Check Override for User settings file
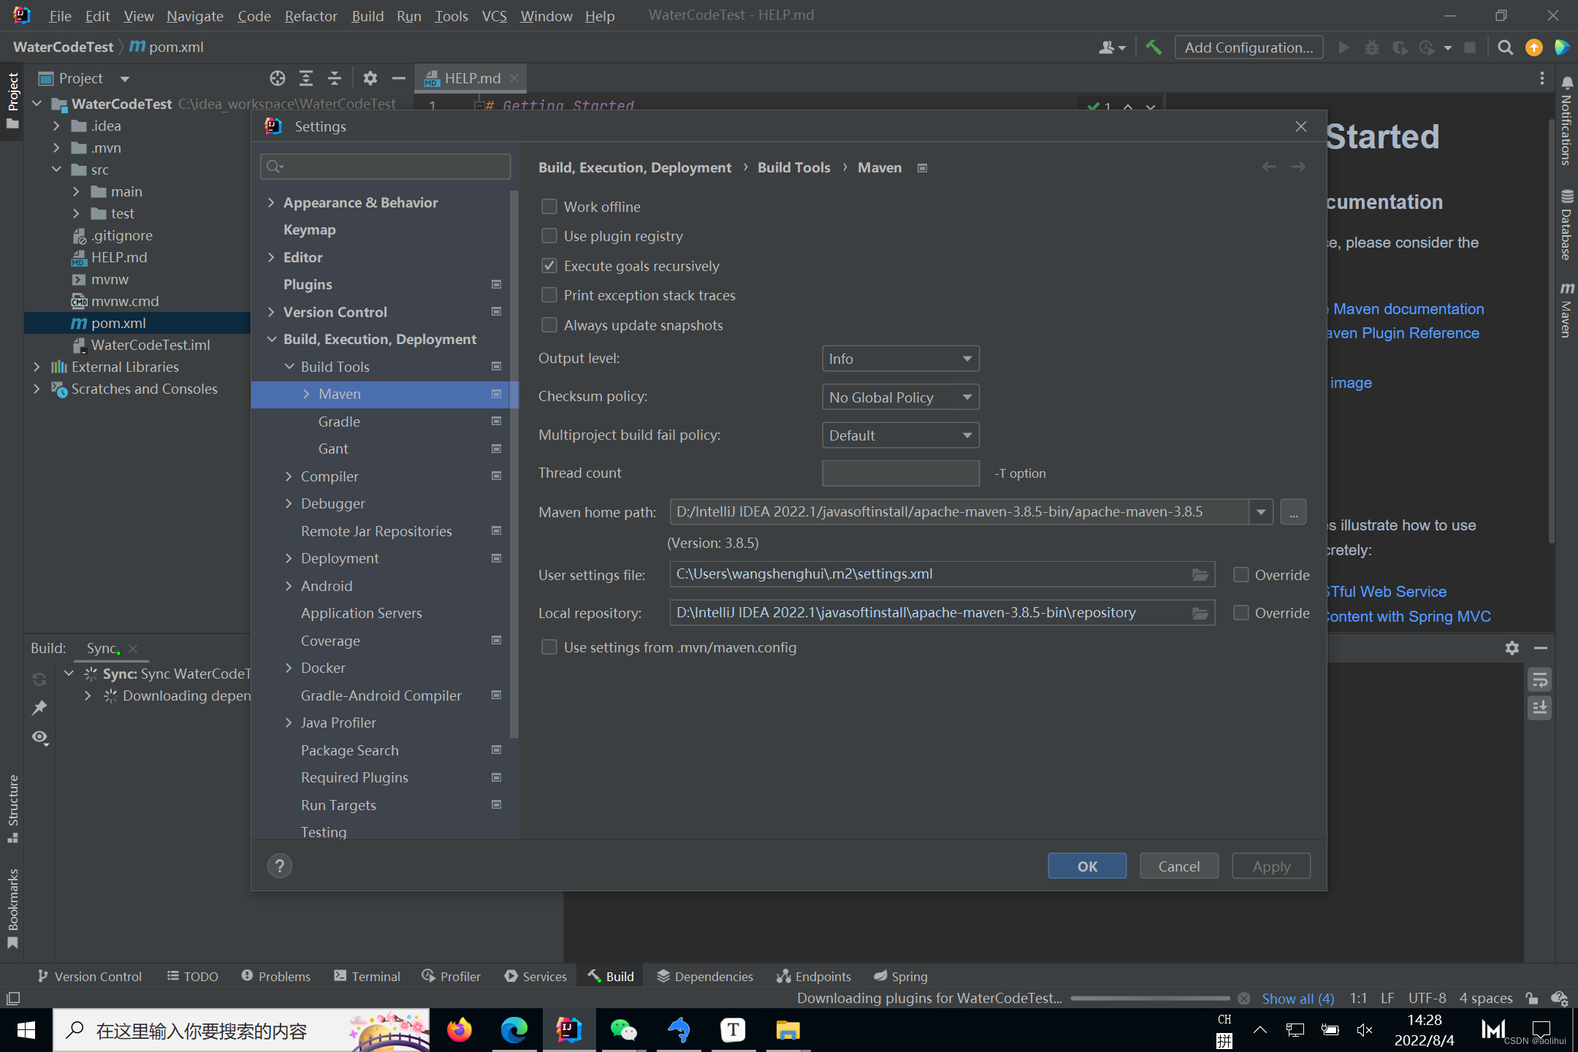Viewport: 1578px width, 1052px height. [x=1240, y=575]
